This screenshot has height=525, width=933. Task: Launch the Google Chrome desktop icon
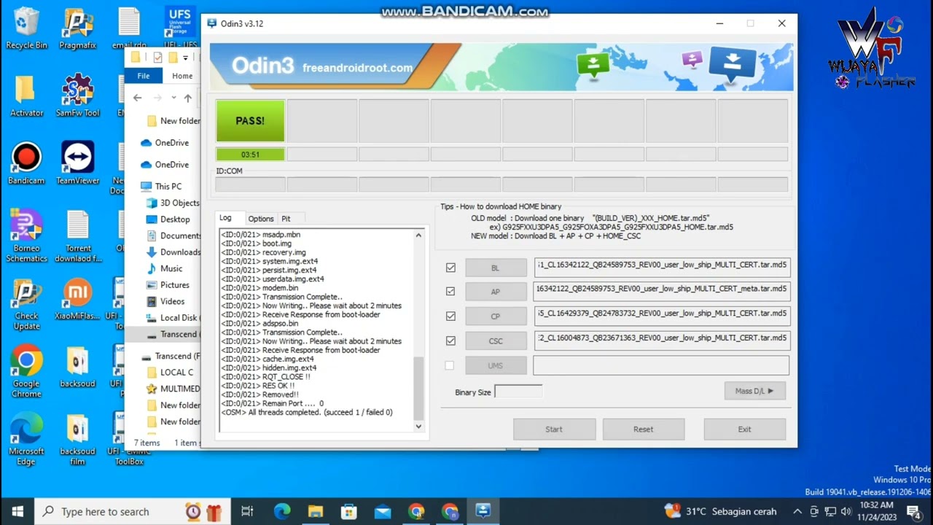click(26, 371)
